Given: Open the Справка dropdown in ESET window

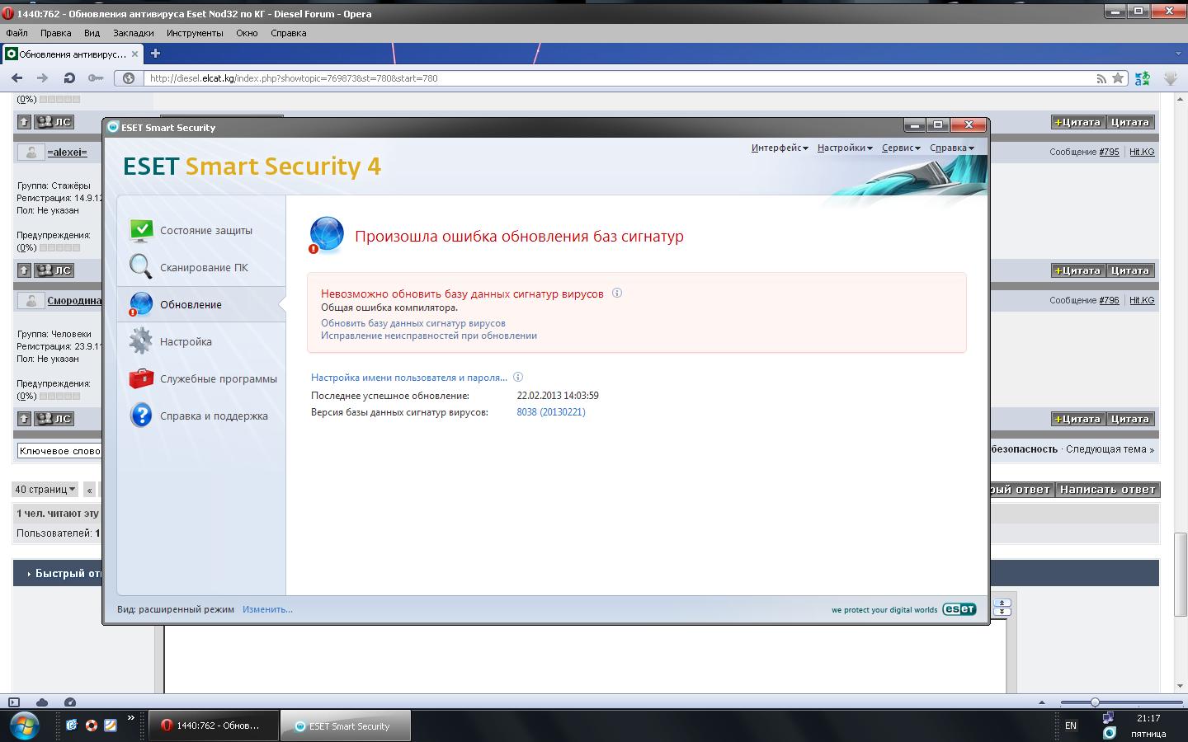Looking at the screenshot, I should 952,148.
